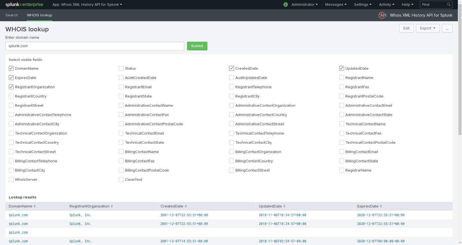Click first row Splunk, Inc. organization
Viewport: 462px width, 245px height.
click(80, 215)
